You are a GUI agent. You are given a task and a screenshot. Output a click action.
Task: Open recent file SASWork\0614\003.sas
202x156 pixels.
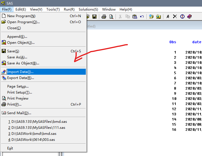(x=43, y=139)
